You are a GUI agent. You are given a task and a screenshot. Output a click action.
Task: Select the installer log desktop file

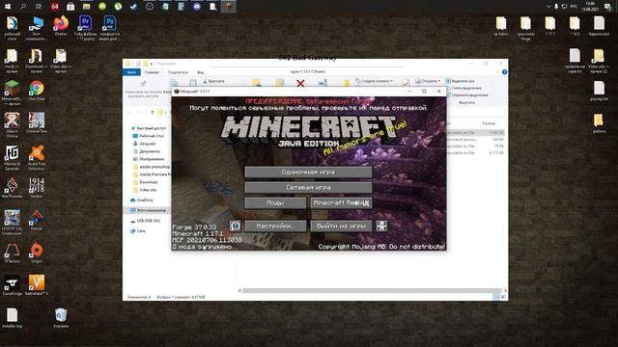pyautogui.click(x=12, y=318)
